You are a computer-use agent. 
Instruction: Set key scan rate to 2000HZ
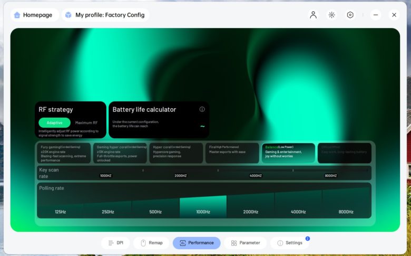181,176
